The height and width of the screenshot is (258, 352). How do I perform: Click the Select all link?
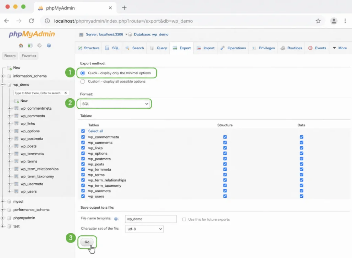[96, 131]
